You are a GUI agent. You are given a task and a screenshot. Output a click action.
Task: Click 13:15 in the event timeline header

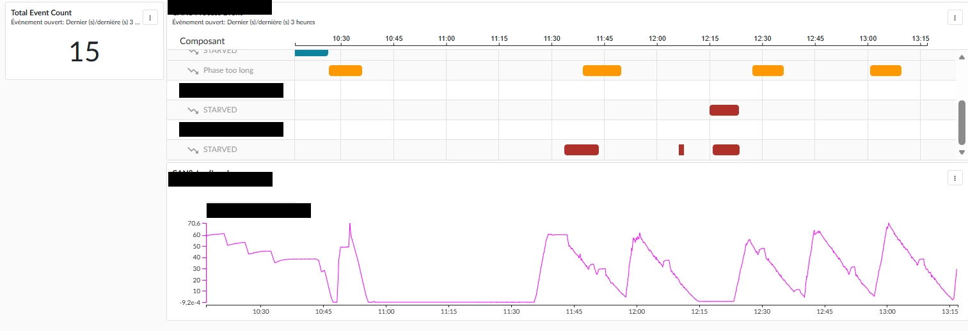coord(921,39)
